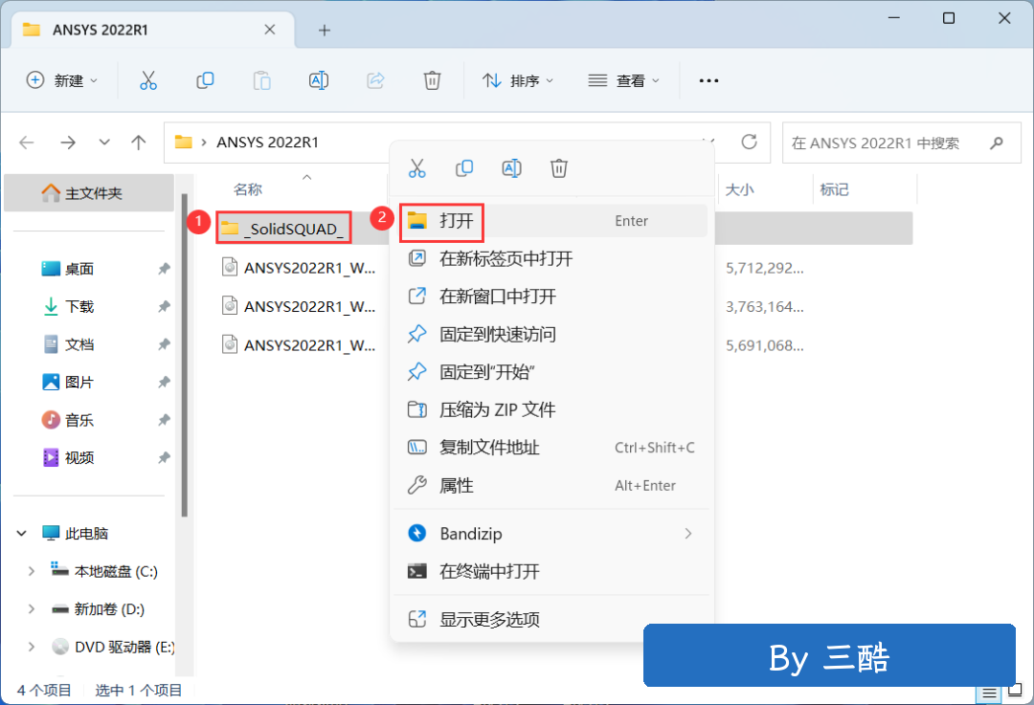This screenshot has width=1034, height=705.
Task: Open recent locations dropdown chevron
Action: pyautogui.click(x=104, y=143)
